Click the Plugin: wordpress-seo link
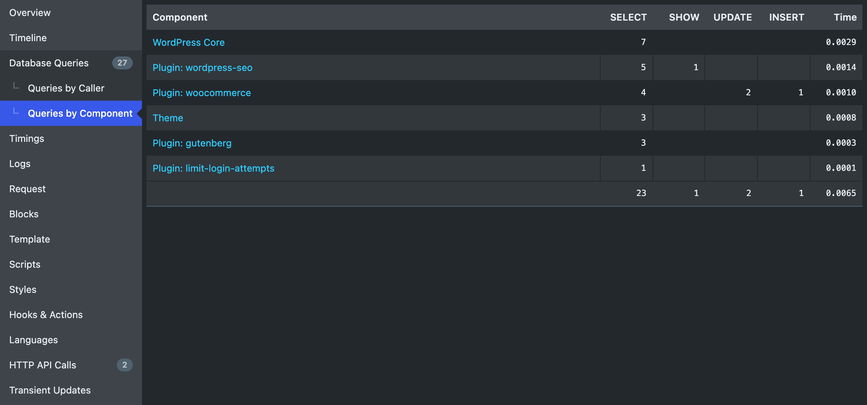Image resolution: width=867 pixels, height=405 pixels. point(202,67)
